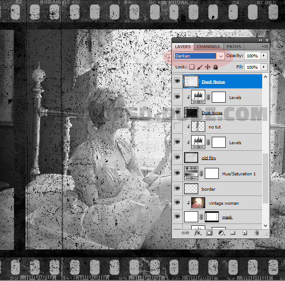Click the Create new group folder icon

[233, 233]
